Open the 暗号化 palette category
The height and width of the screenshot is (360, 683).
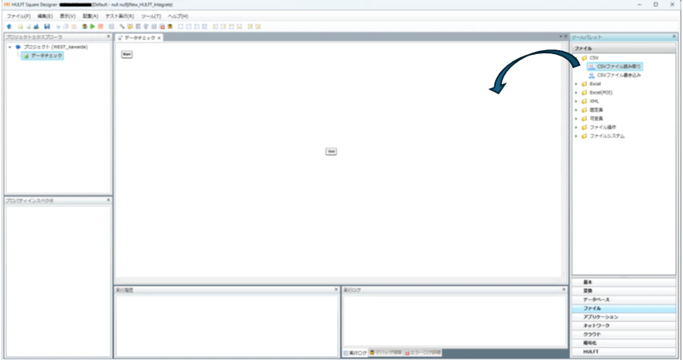tap(623, 344)
